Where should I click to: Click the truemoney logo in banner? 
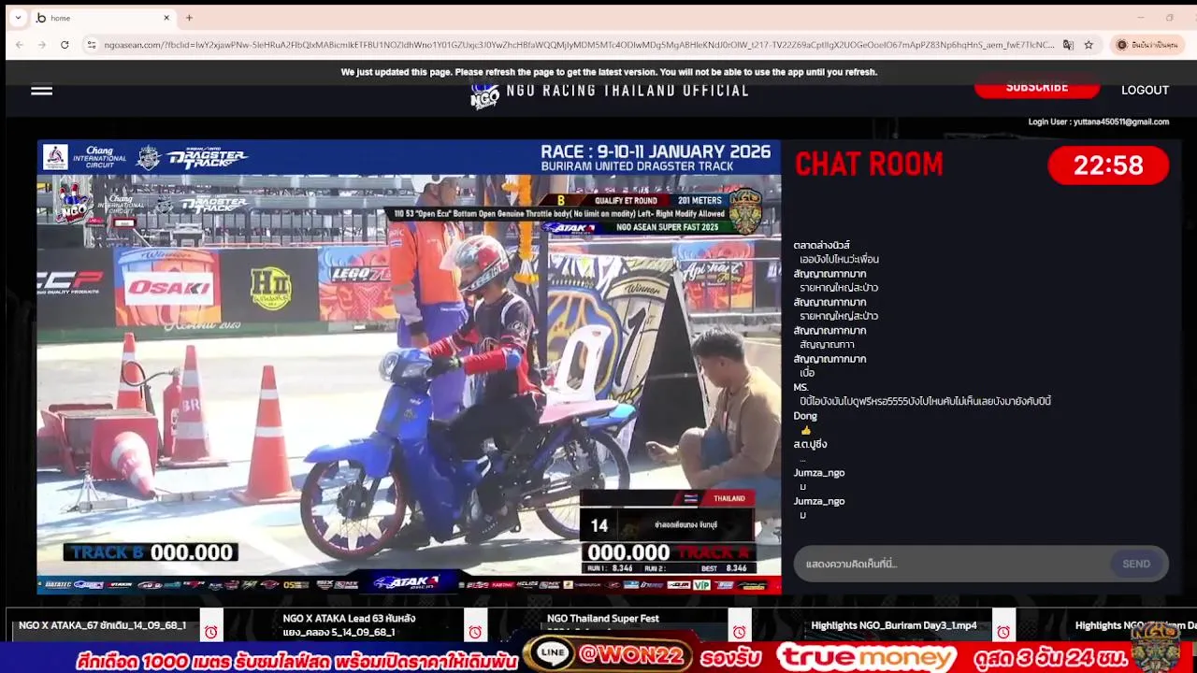click(x=868, y=657)
